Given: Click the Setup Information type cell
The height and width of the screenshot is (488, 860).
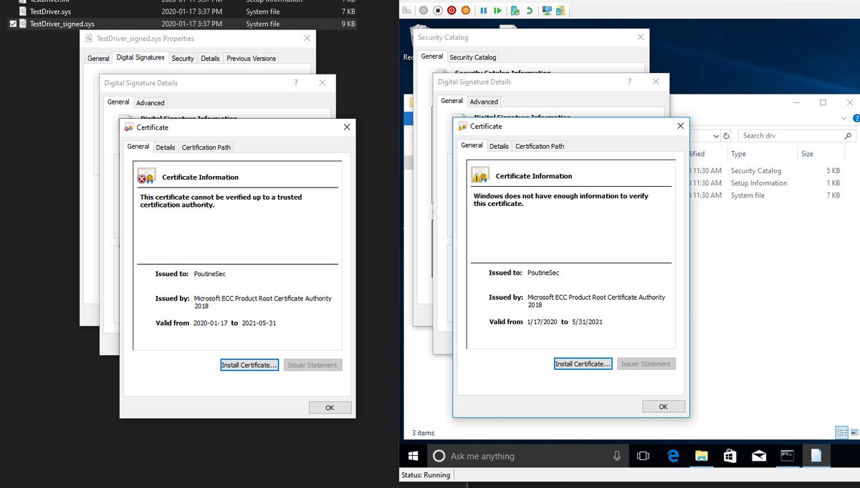Looking at the screenshot, I should pyautogui.click(x=759, y=183).
